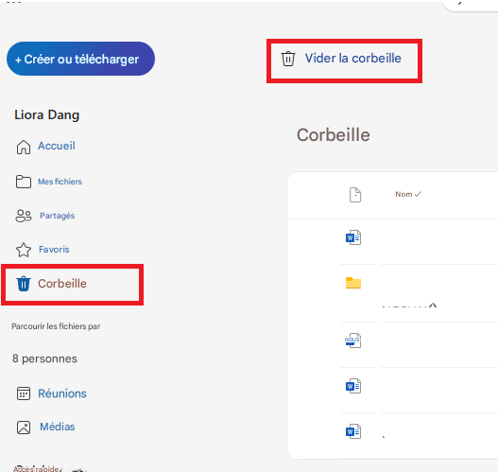This screenshot has height=472, width=498.
Task: Click the calendar icon beside Réunions
Action: point(24,393)
